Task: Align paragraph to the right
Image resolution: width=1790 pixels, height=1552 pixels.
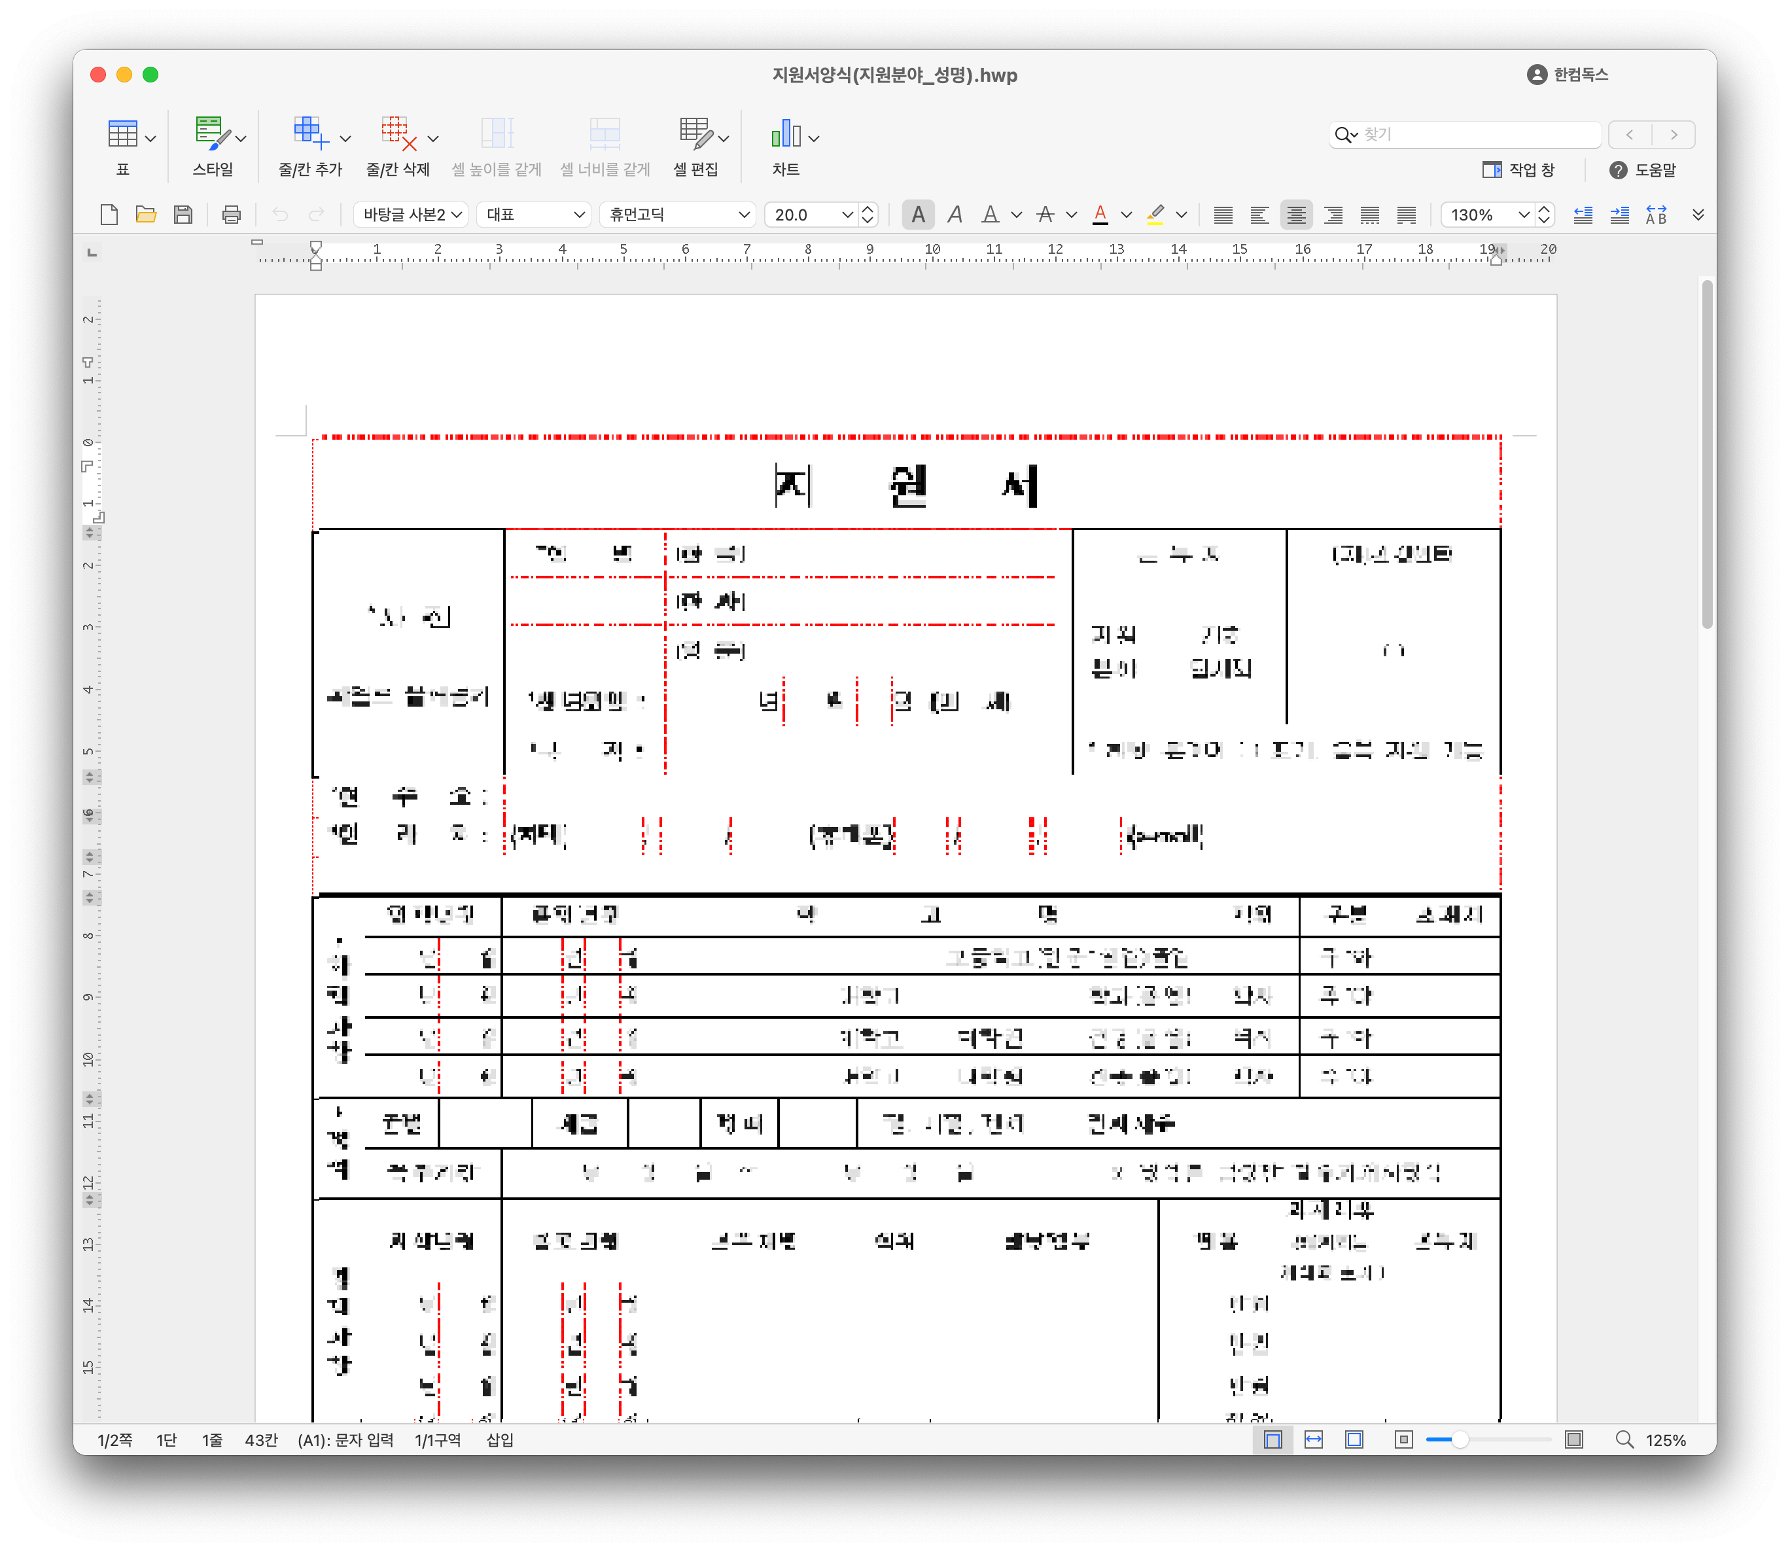Action: [1333, 215]
